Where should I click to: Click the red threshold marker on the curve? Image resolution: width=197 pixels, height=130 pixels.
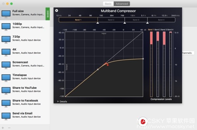pyautogui.click(x=107, y=65)
